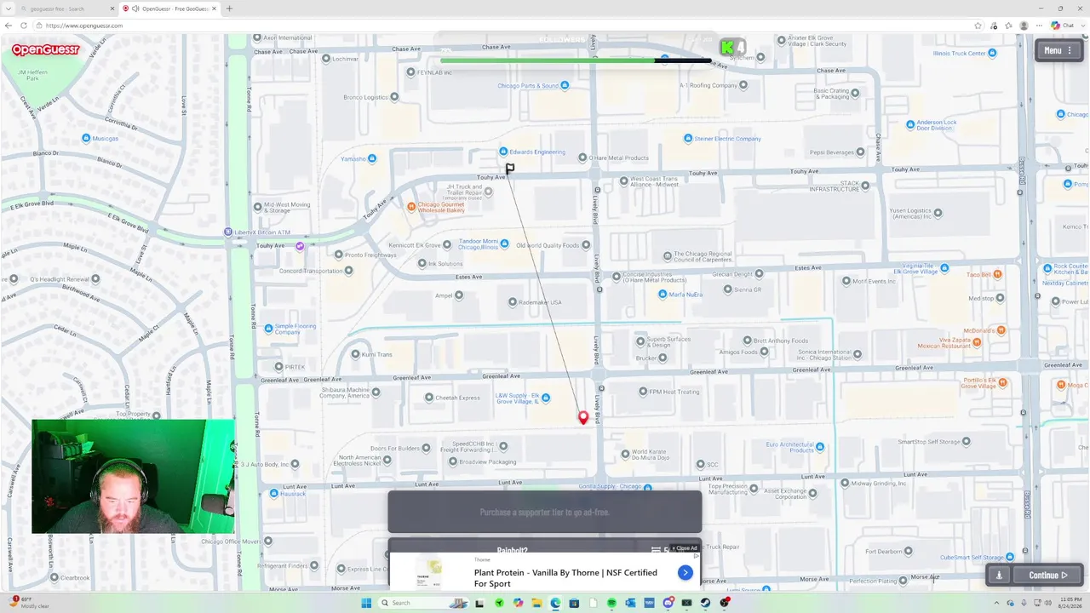
Task: Click the Concord Transportation map marker
Action: pos(349,271)
